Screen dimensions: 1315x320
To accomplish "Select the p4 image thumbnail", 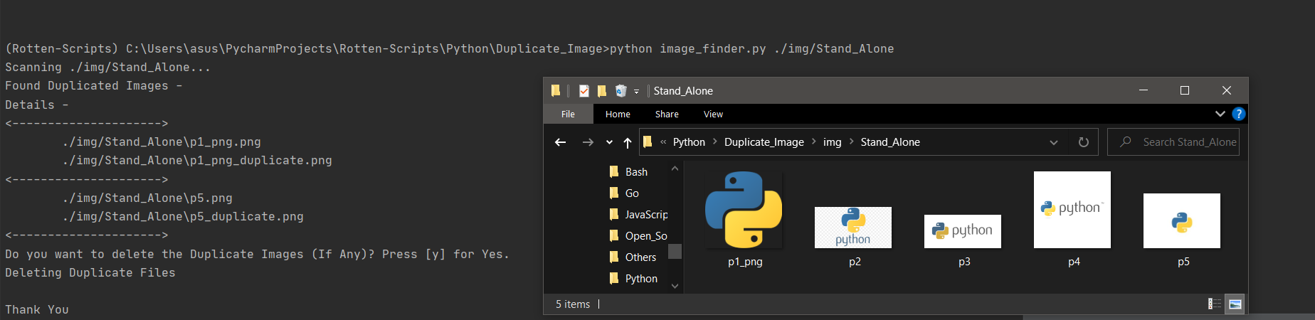I will click(1072, 210).
